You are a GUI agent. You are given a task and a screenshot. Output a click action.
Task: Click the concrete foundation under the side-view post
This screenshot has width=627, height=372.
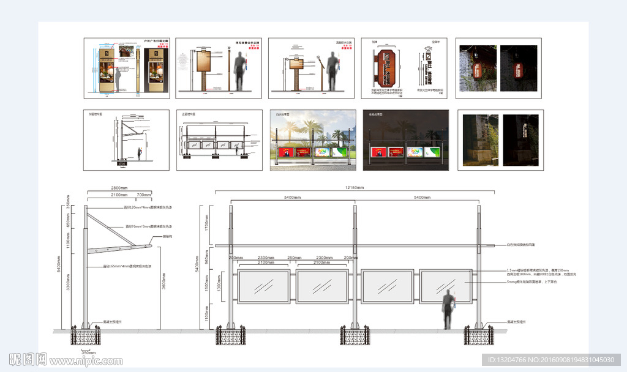pos(86,336)
